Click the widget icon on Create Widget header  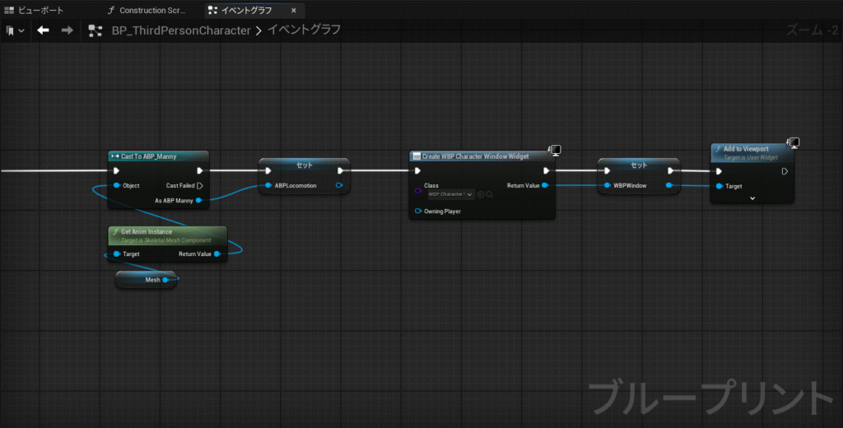[x=416, y=156]
